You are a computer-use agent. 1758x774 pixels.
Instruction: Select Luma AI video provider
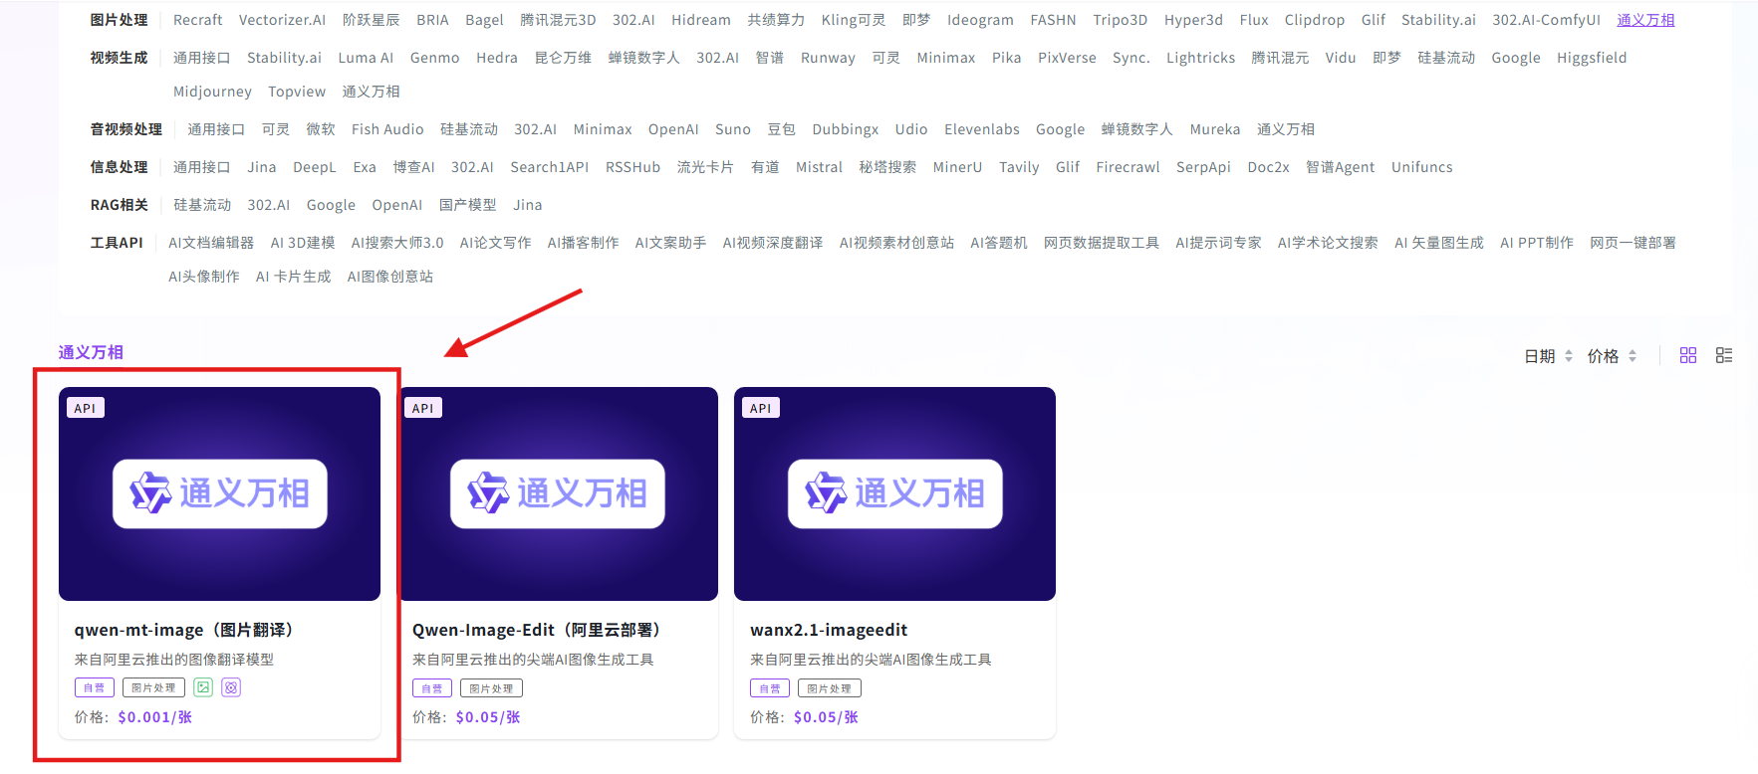click(366, 58)
